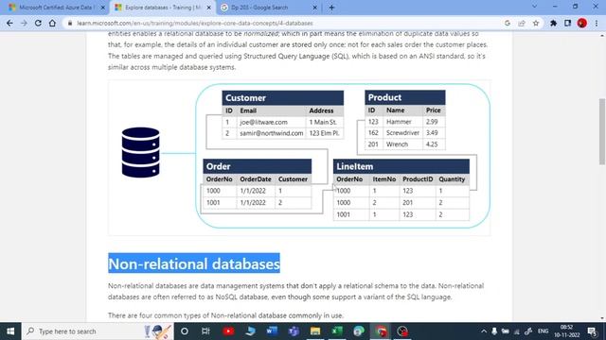Reload the current page
This screenshot has width=606, height=340.
38,23
